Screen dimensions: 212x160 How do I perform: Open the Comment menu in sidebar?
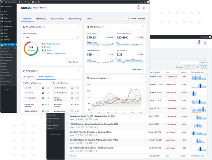click(x=7, y=21)
